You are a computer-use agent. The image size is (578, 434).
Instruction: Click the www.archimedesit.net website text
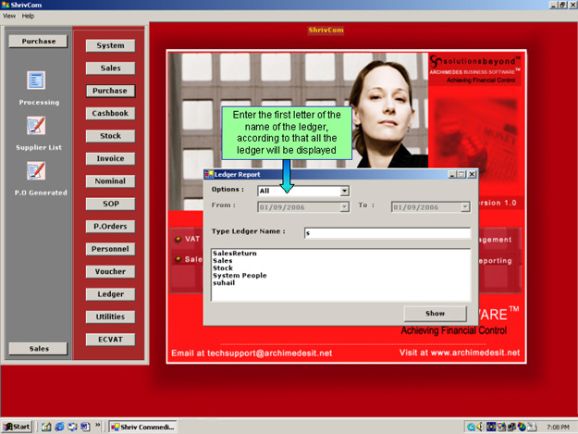pyautogui.click(x=475, y=353)
